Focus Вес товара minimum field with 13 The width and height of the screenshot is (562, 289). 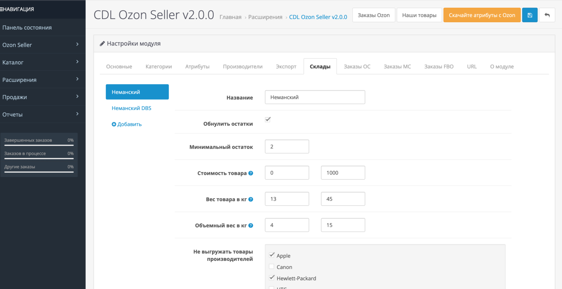(287, 199)
